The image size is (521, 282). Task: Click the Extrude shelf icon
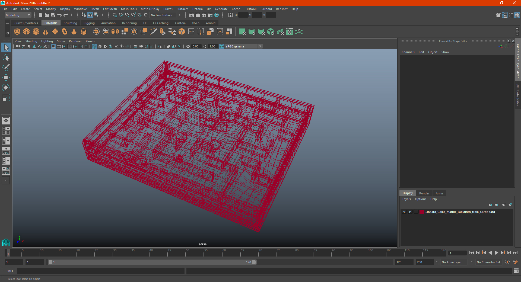pyautogui.click(x=163, y=32)
